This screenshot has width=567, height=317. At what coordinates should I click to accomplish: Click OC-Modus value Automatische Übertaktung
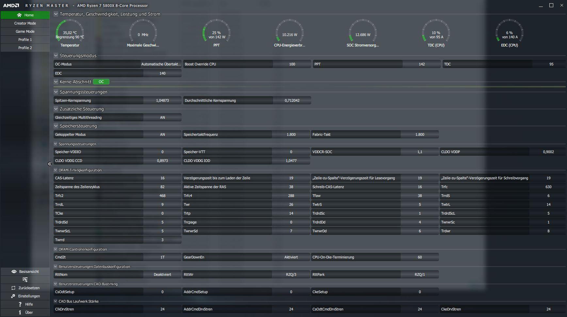pyautogui.click(x=161, y=64)
